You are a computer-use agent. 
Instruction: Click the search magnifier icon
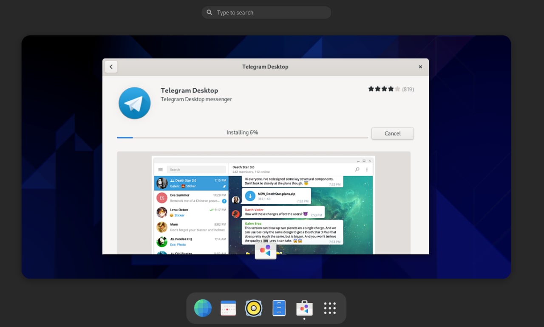[x=210, y=12]
